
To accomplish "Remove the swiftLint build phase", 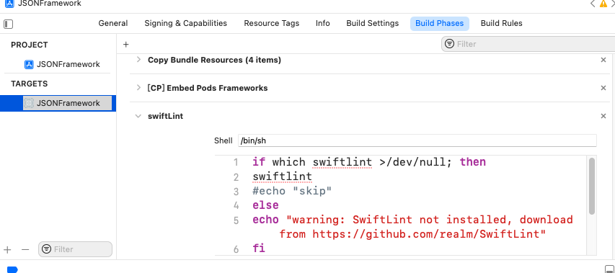I will [603, 116].
